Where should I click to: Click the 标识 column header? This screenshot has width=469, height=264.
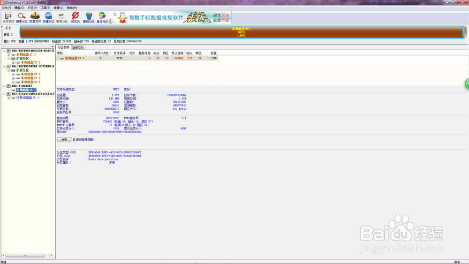132,53
